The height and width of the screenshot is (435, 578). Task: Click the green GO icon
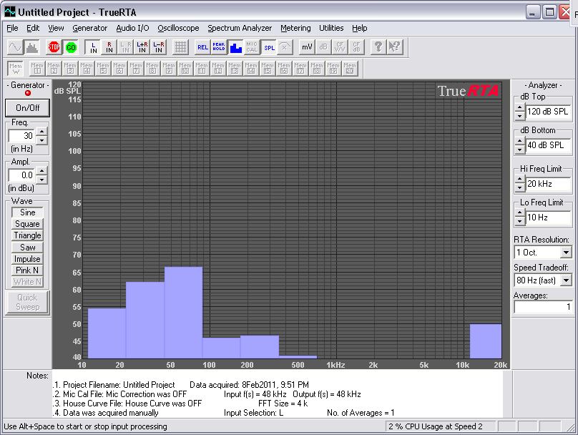point(70,47)
